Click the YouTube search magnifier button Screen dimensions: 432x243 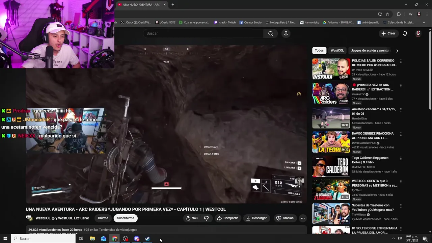271,33
